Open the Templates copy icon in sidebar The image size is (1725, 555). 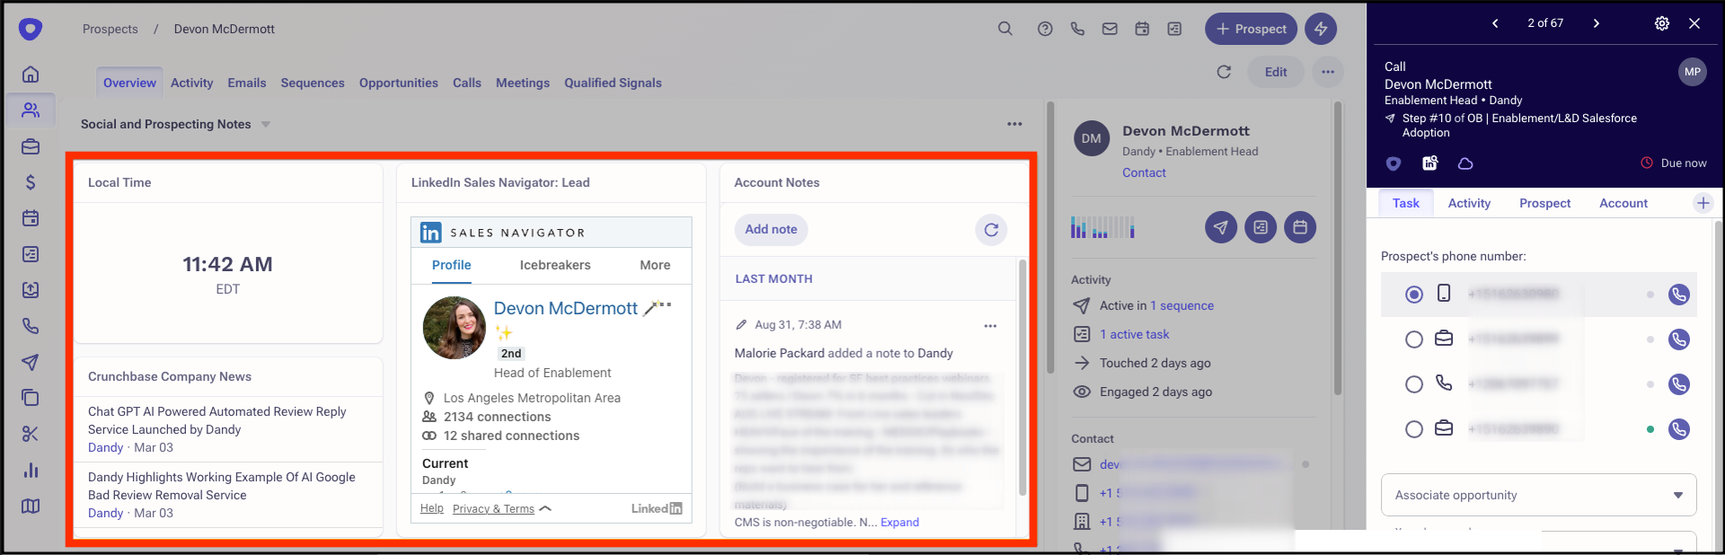(31, 398)
